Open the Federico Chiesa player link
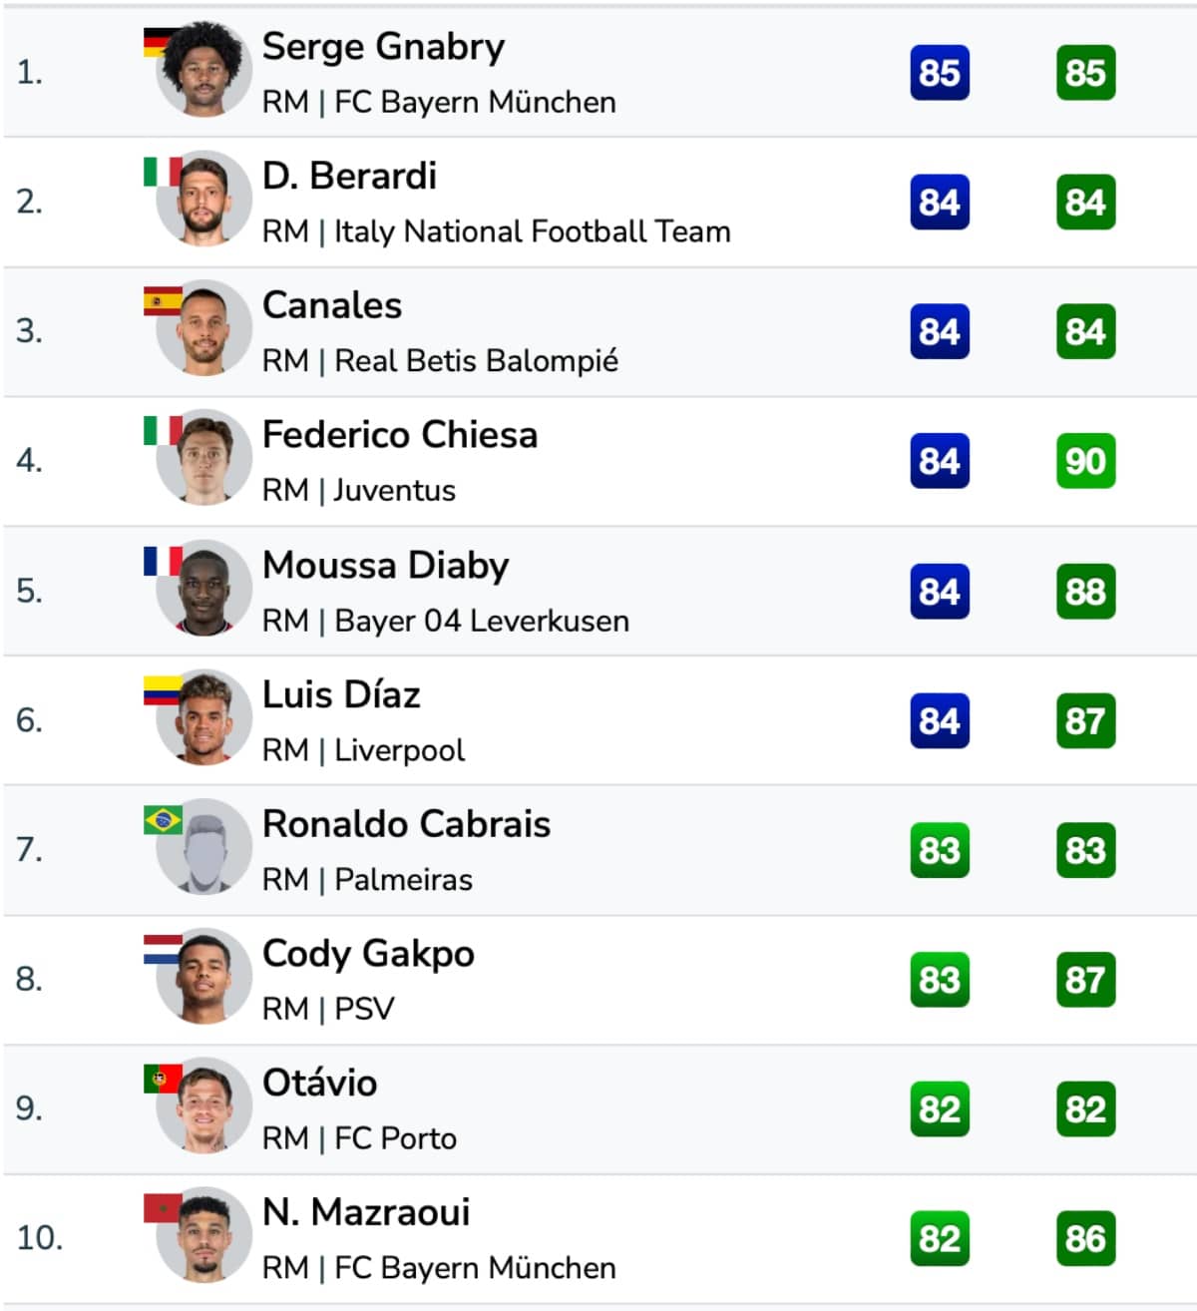Viewport: 1197px width, 1311px height. [400, 435]
